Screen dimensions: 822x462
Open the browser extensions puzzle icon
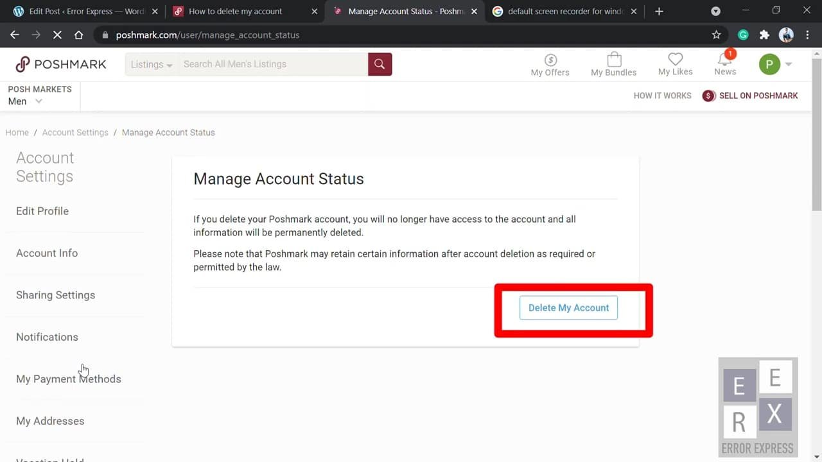click(764, 35)
